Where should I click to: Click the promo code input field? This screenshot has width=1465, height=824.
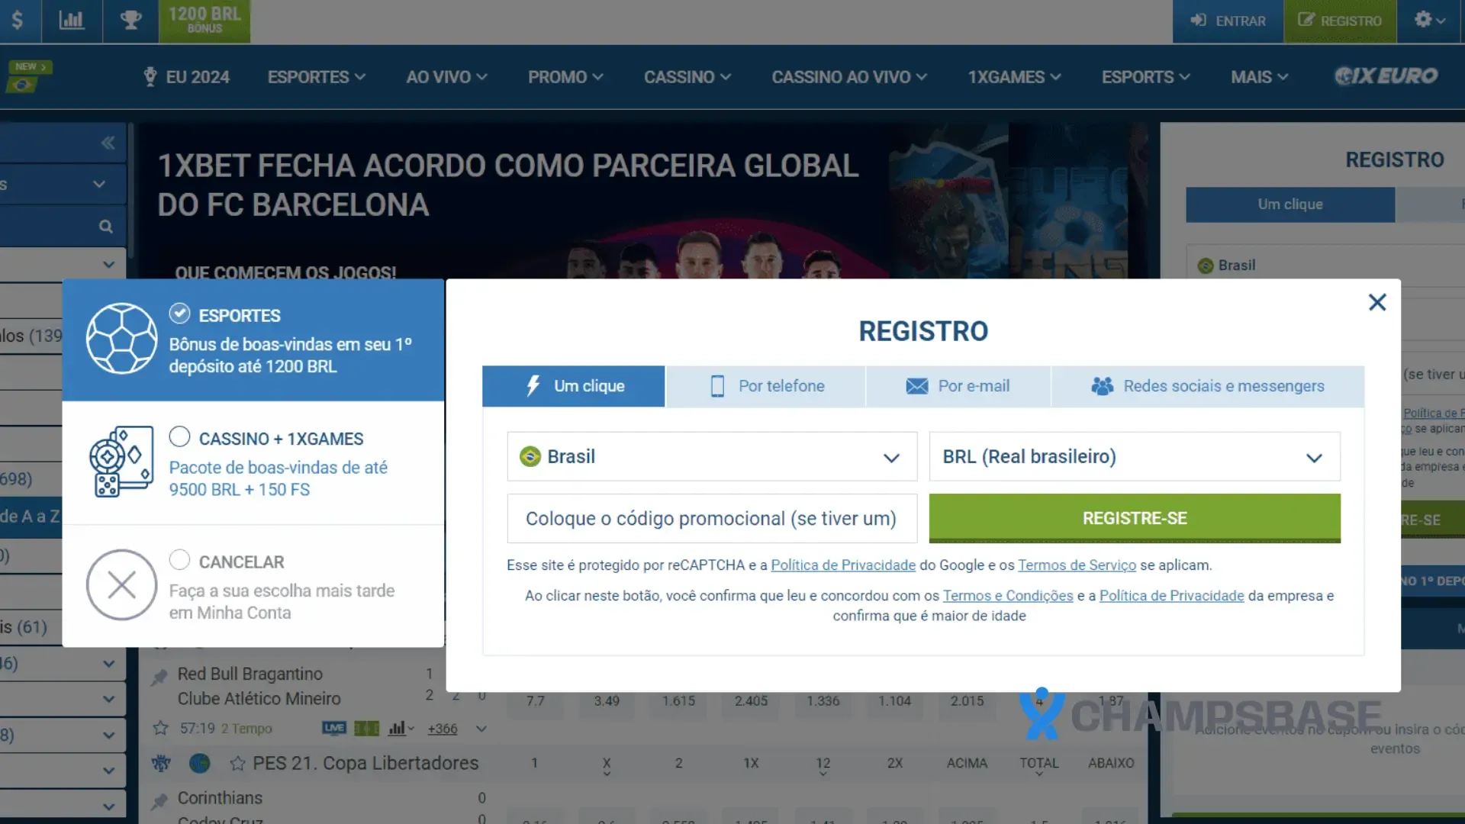point(711,518)
